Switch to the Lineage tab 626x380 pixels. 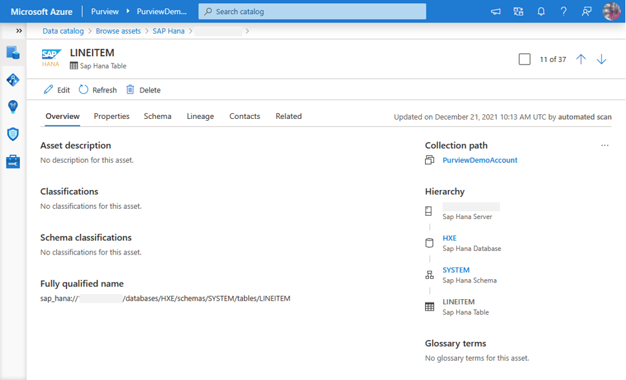[x=200, y=116]
